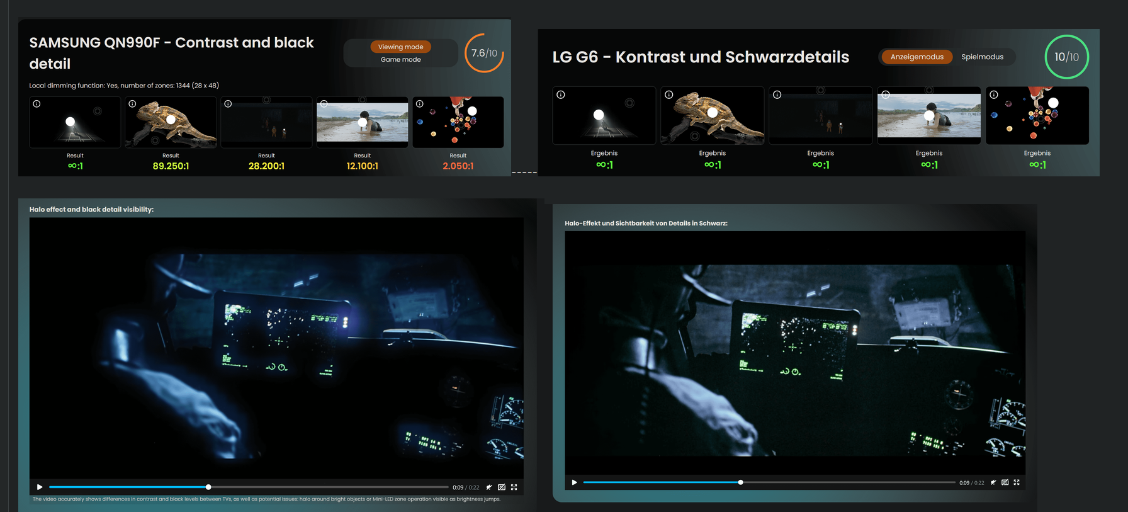Screen dimensions: 1128x512
Task: Open LG colorful balls test thumbnail
Action: (1037, 115)
